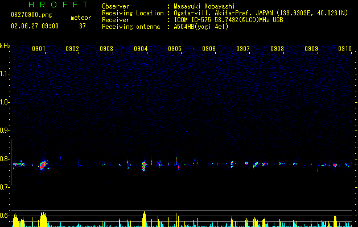The height and width of the screenshot is (227, 358).
Task: Click the 0.7 kHz axis label
Action: pos(5,187)
